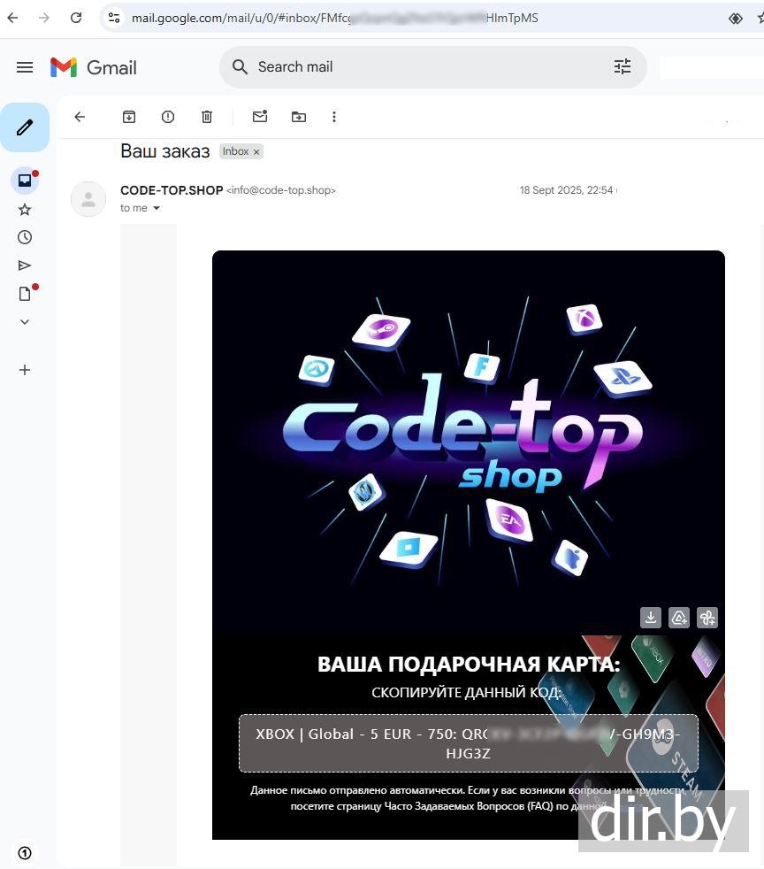Delete this email with trash icon

pyautogui.click(x=207, y=117)
